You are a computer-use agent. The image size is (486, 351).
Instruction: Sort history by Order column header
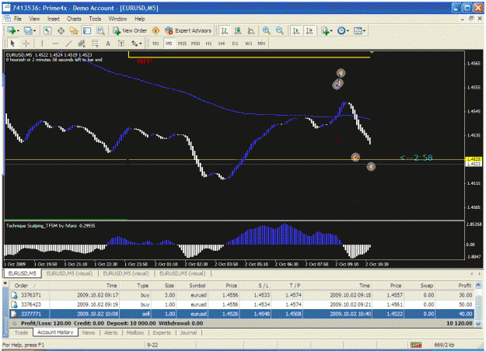click(29, 285)
